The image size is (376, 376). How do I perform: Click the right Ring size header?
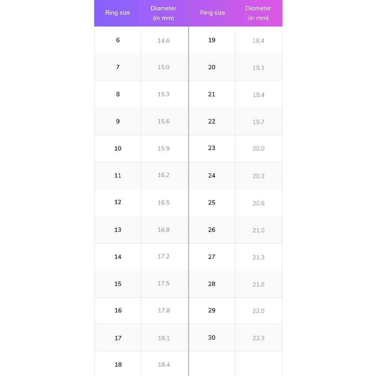212,13
